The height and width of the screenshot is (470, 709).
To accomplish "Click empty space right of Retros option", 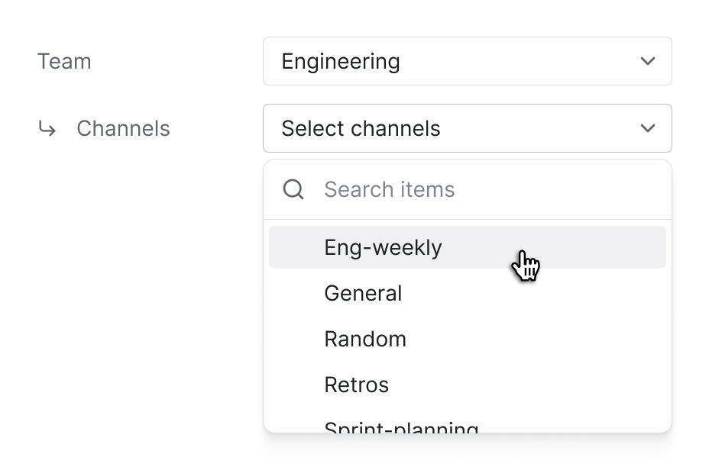I will 550,385.
